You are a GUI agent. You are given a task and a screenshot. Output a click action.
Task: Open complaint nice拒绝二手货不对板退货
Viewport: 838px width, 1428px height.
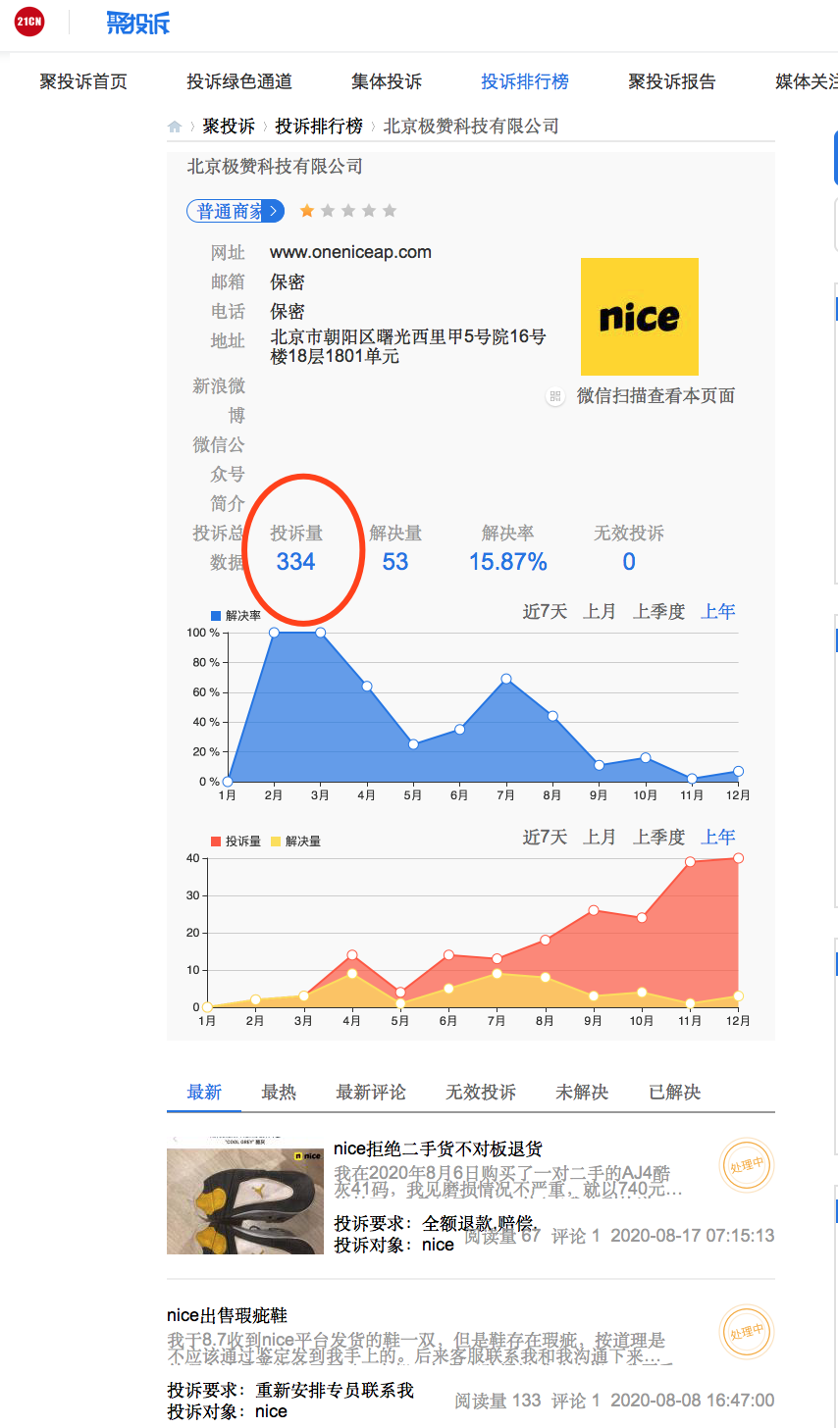[438, 1148]
